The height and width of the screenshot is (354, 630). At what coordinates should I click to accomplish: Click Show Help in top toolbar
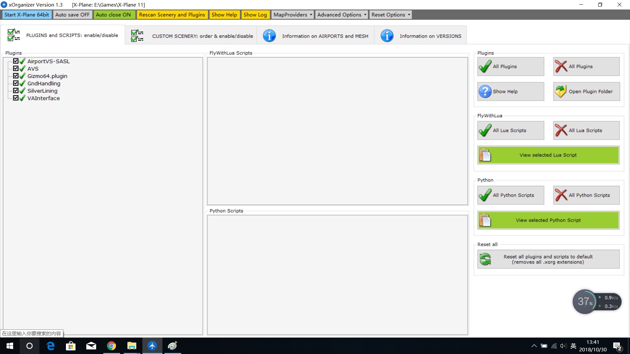(x=224, y=15)
